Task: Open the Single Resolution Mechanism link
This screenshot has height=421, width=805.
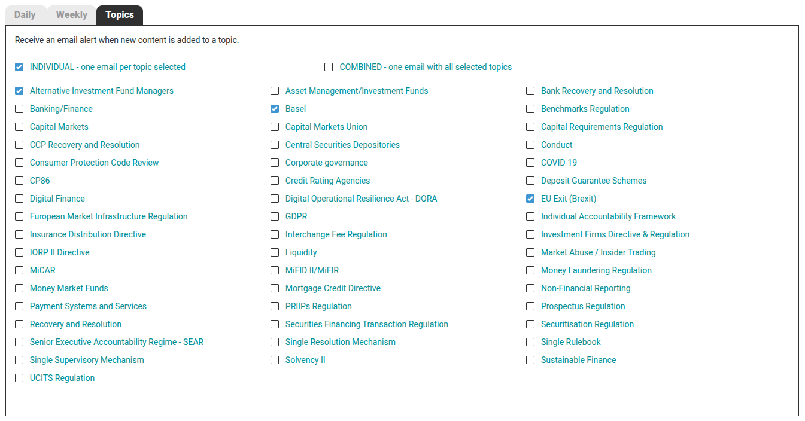Action: click(x=341, y=342)
